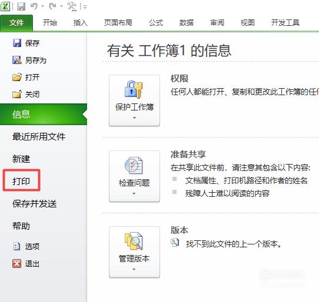Click the checklist icon of 检查问题

tap(134, 166)
